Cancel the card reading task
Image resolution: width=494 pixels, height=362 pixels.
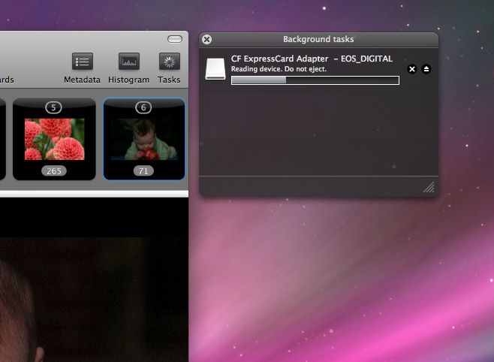point(411,69)
